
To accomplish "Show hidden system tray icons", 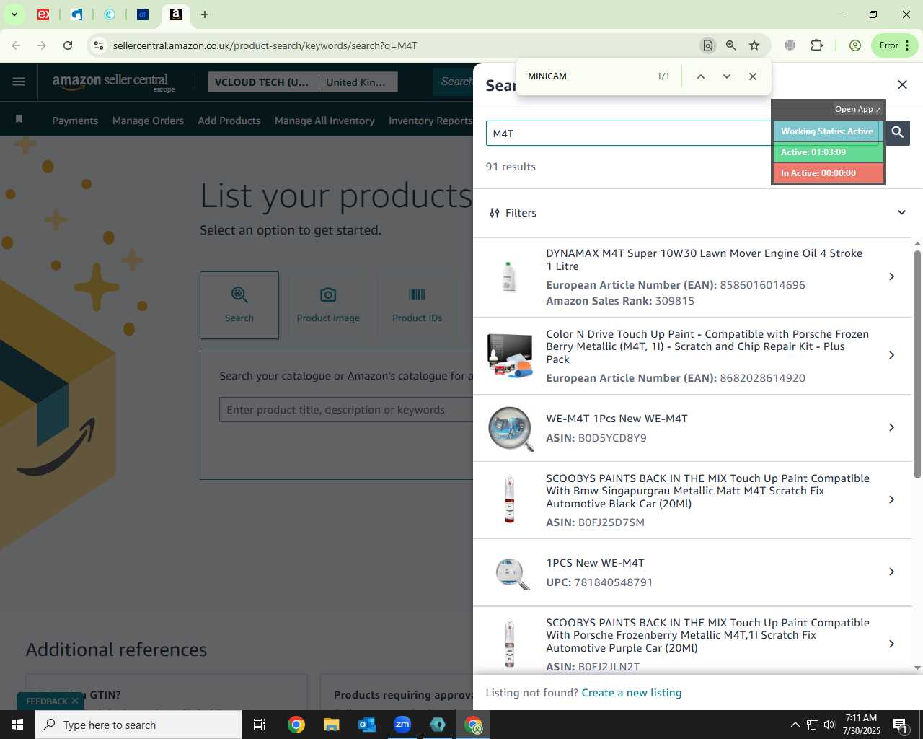I will tap(795, 725).
